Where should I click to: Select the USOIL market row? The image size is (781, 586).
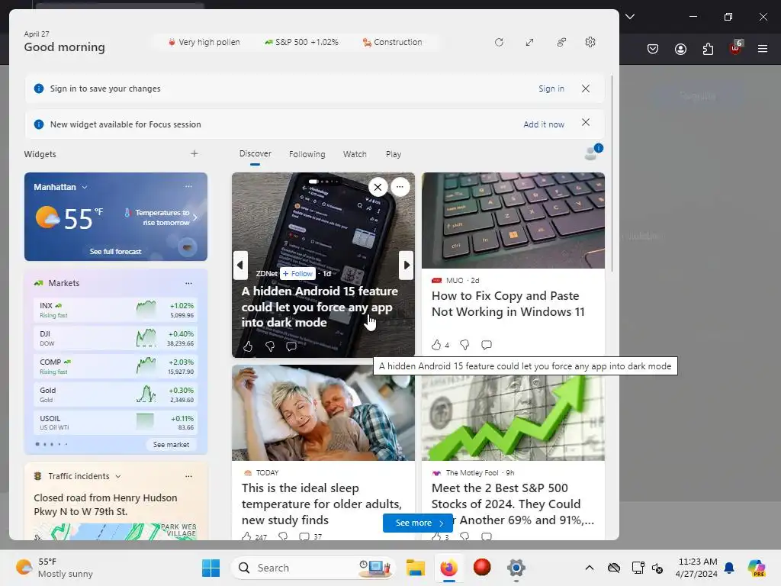coord(116,423)
